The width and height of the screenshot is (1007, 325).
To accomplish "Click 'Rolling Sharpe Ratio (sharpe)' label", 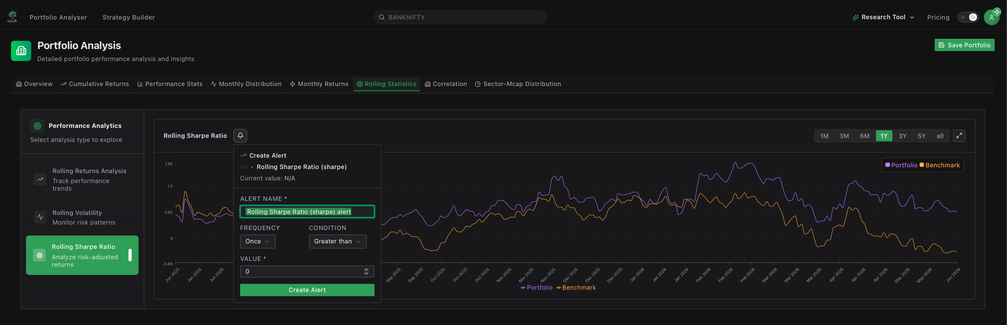I will [301, 167].
